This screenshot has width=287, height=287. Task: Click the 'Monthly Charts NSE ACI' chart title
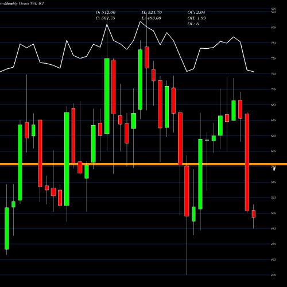25,3
